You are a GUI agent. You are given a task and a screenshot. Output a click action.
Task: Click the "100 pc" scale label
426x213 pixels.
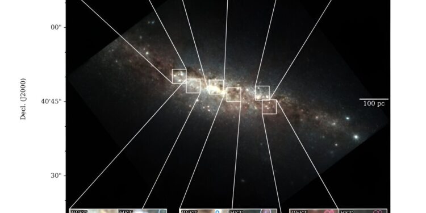click(x=374, y=103)
